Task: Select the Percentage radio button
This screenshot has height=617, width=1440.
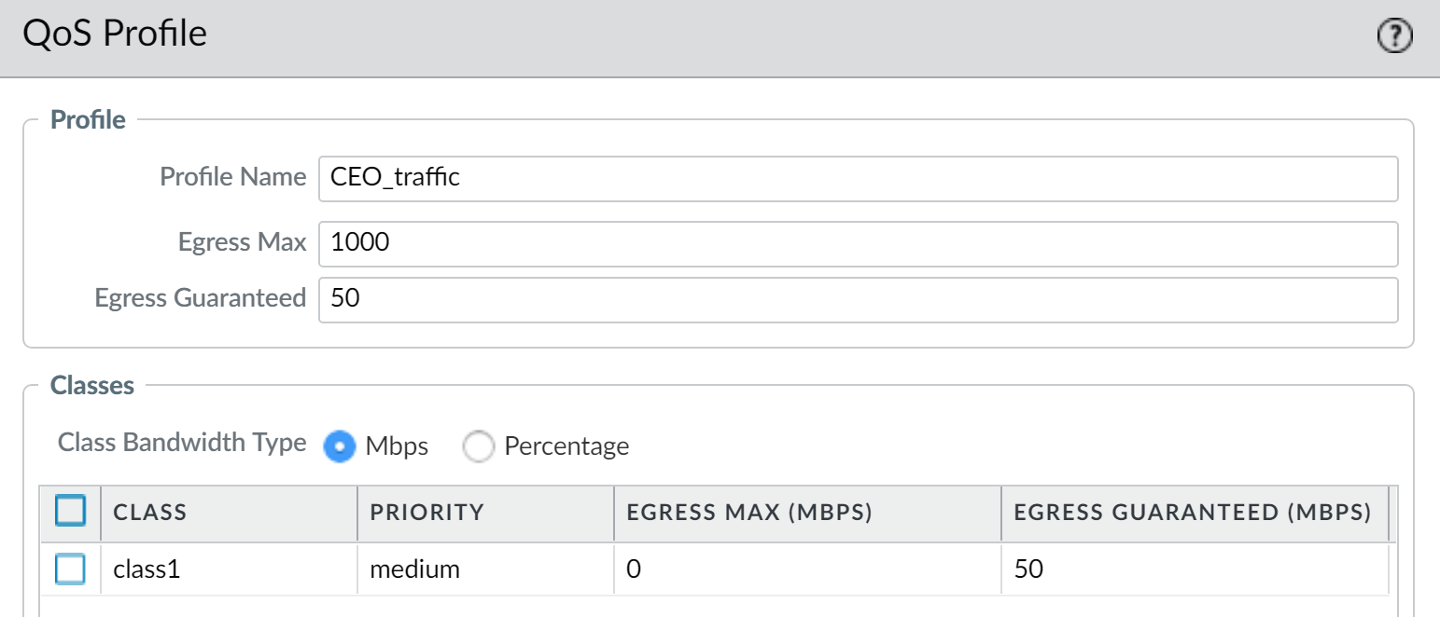Action: point(479,446)
